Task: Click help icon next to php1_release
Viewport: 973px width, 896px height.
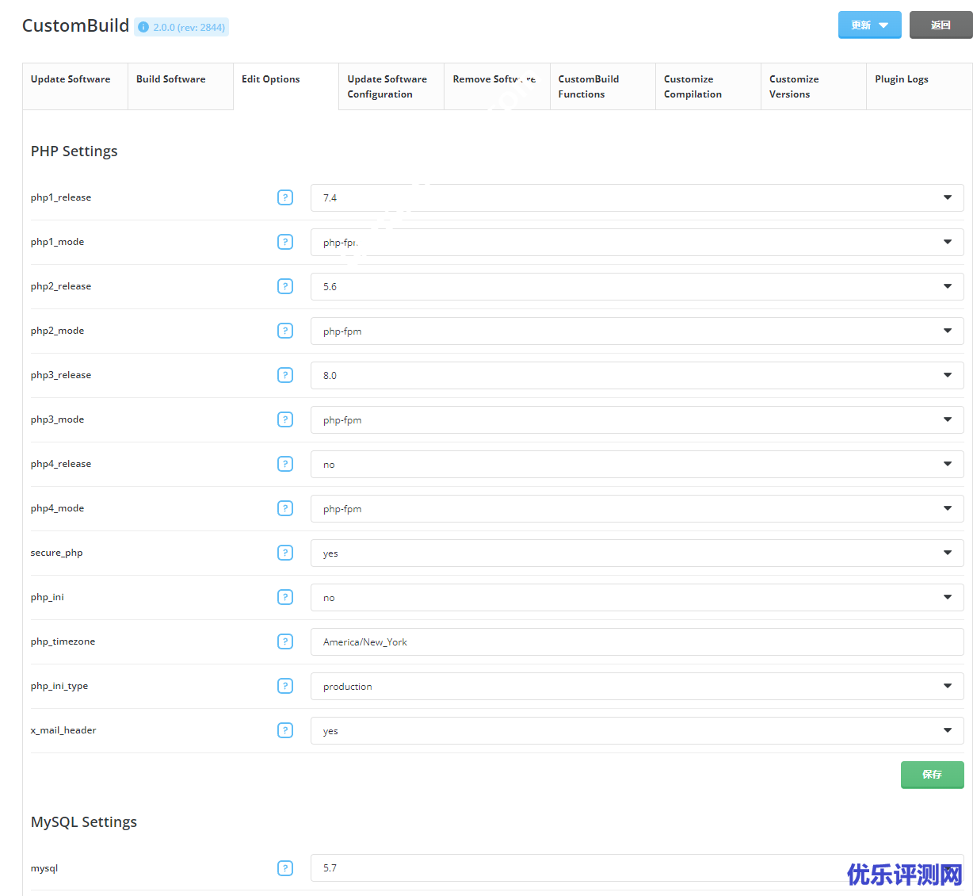Action: pos(285,197)
